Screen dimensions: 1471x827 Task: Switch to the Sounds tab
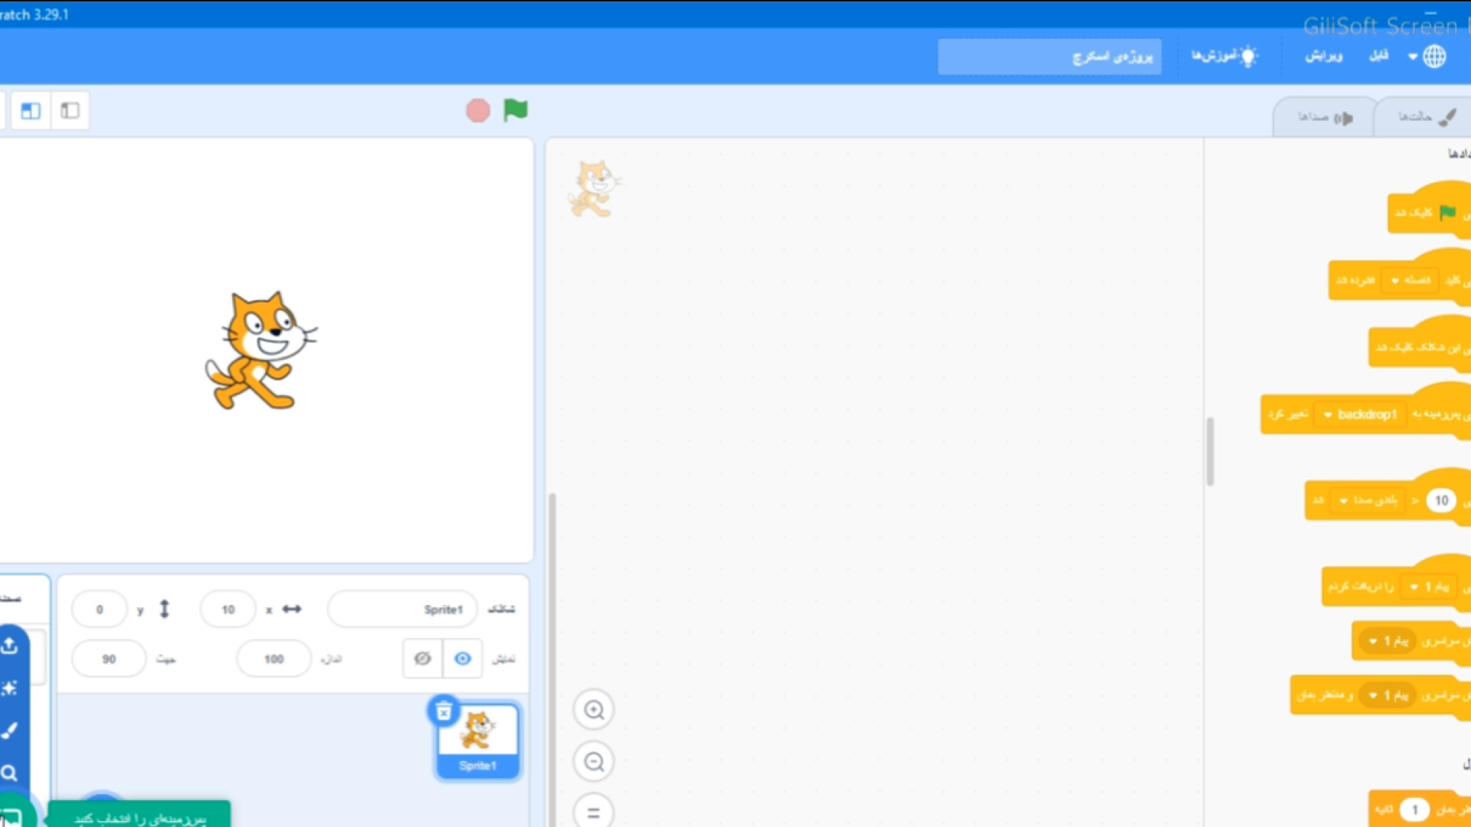click(x=1325, y=117)
